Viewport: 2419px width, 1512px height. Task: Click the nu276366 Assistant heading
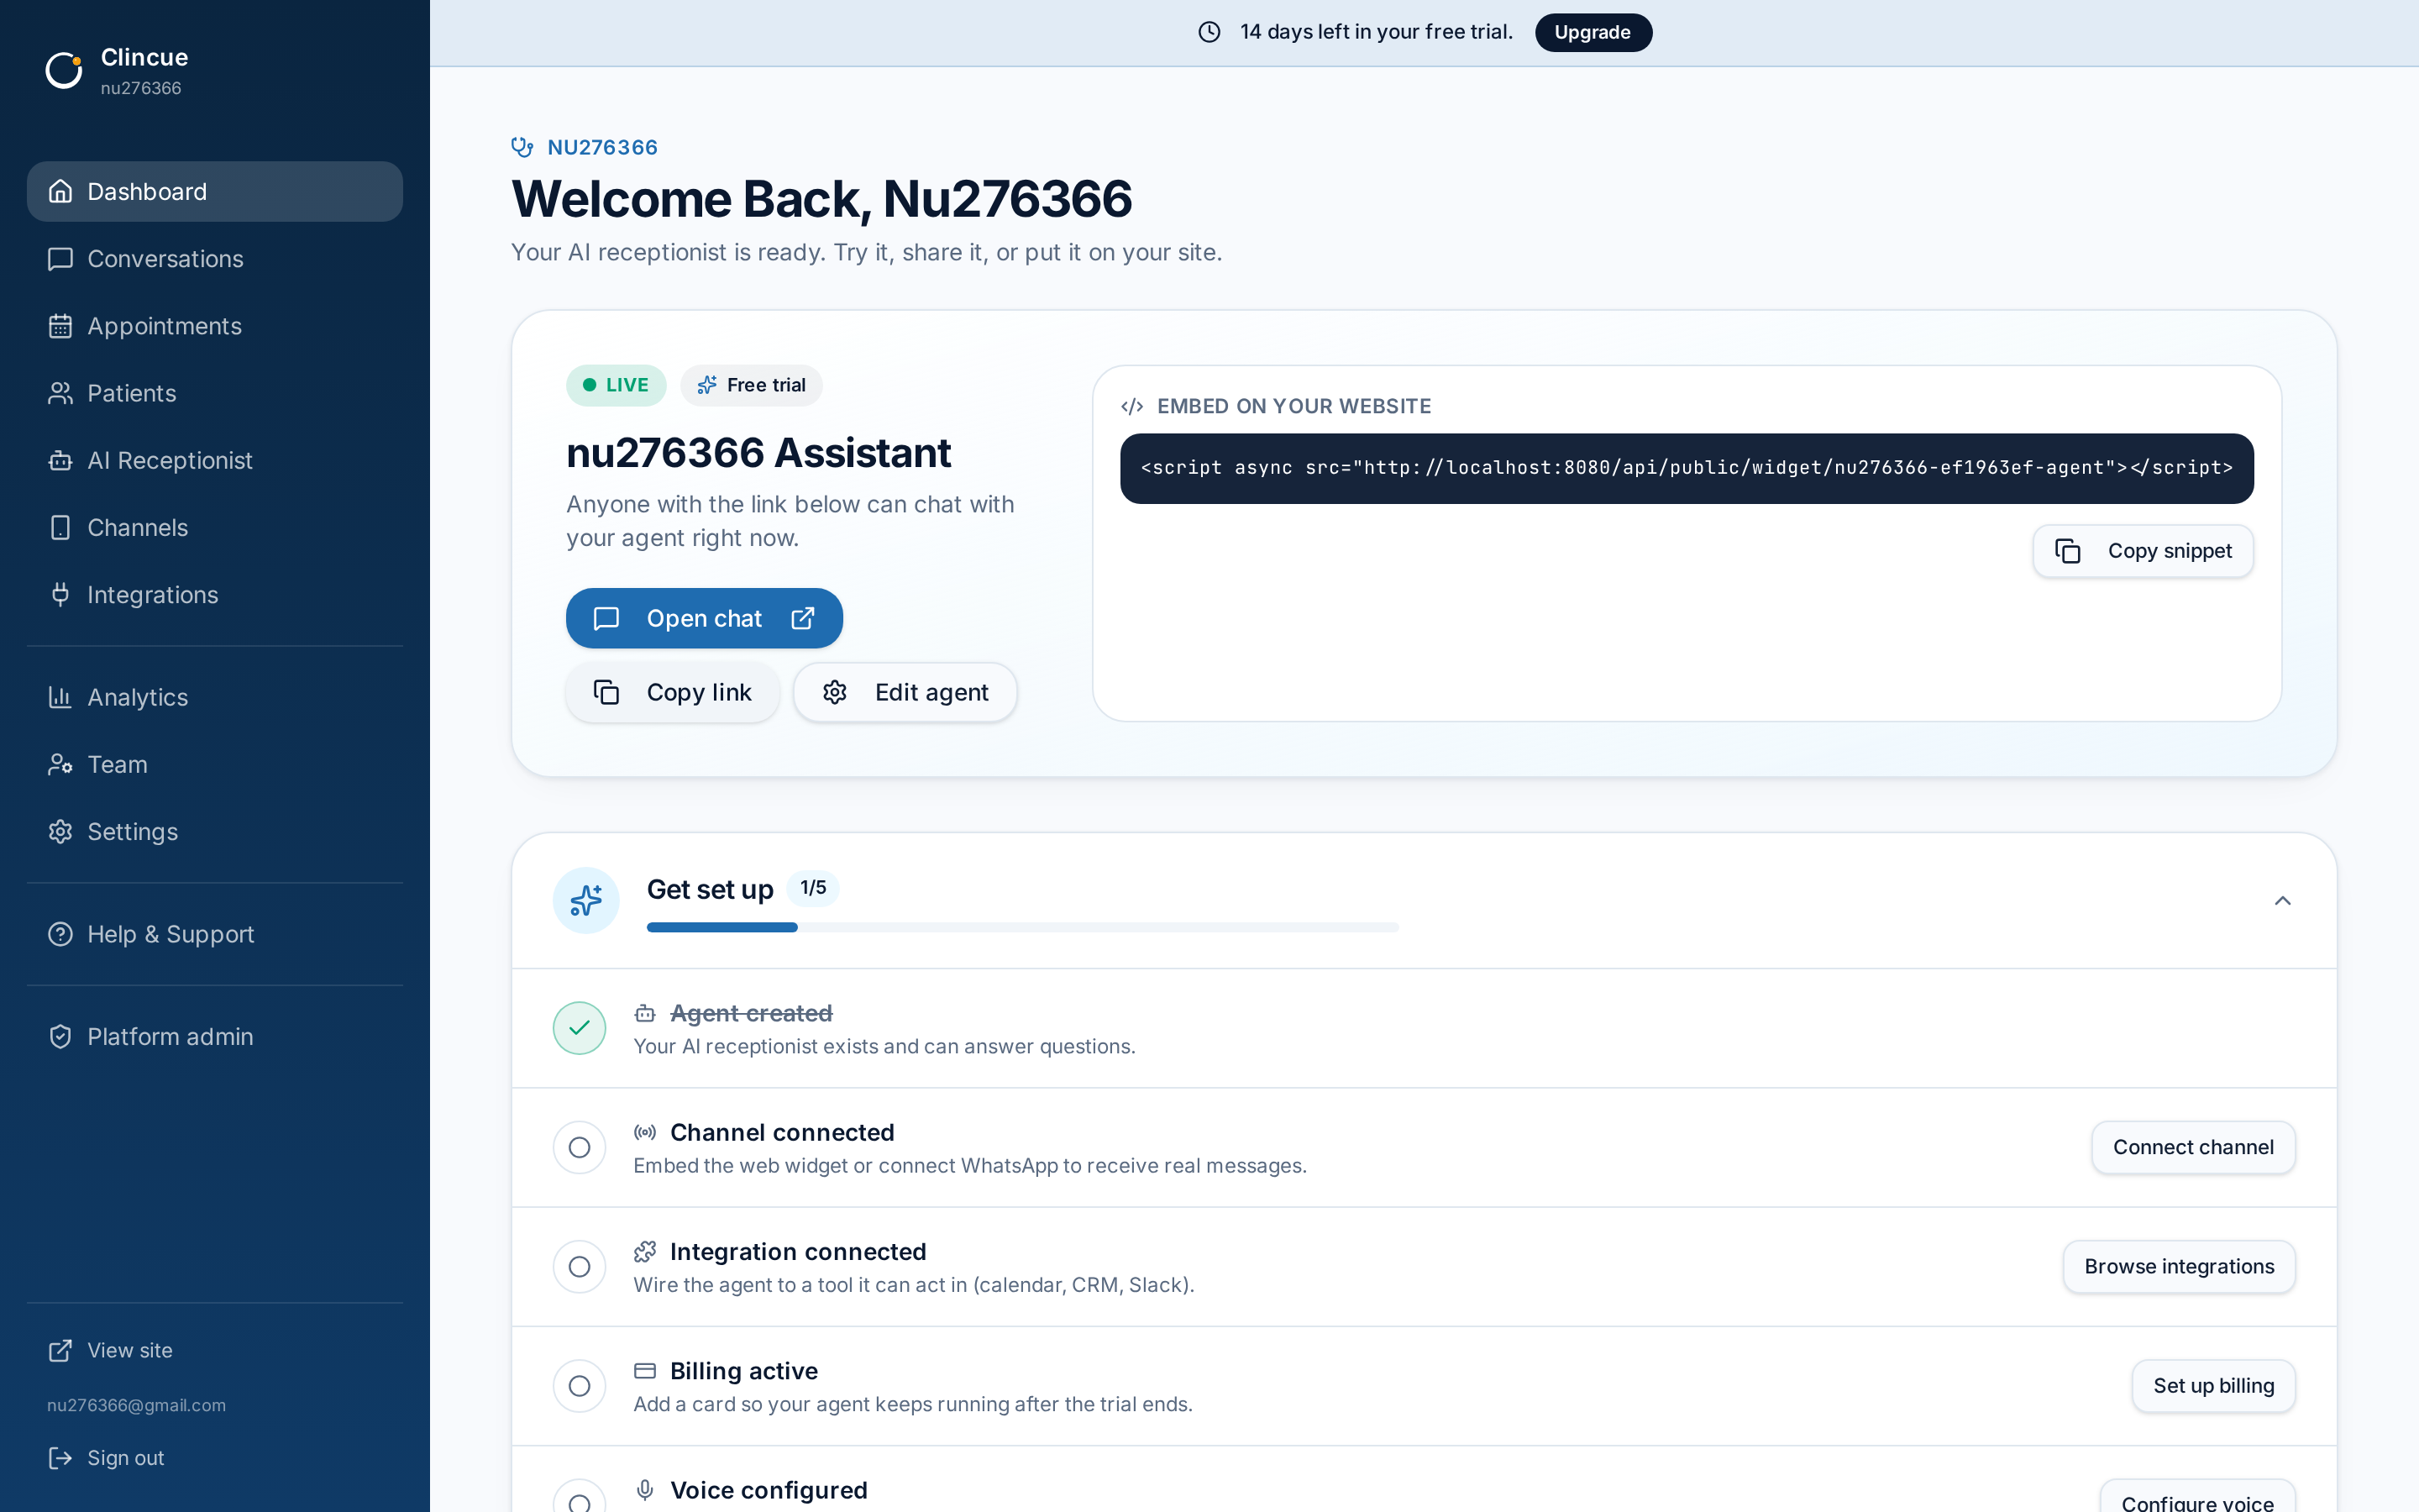point(758,453)
